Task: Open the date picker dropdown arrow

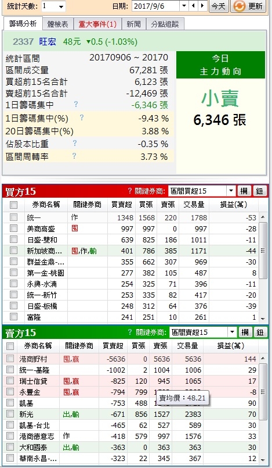Action: coord(184,6)
